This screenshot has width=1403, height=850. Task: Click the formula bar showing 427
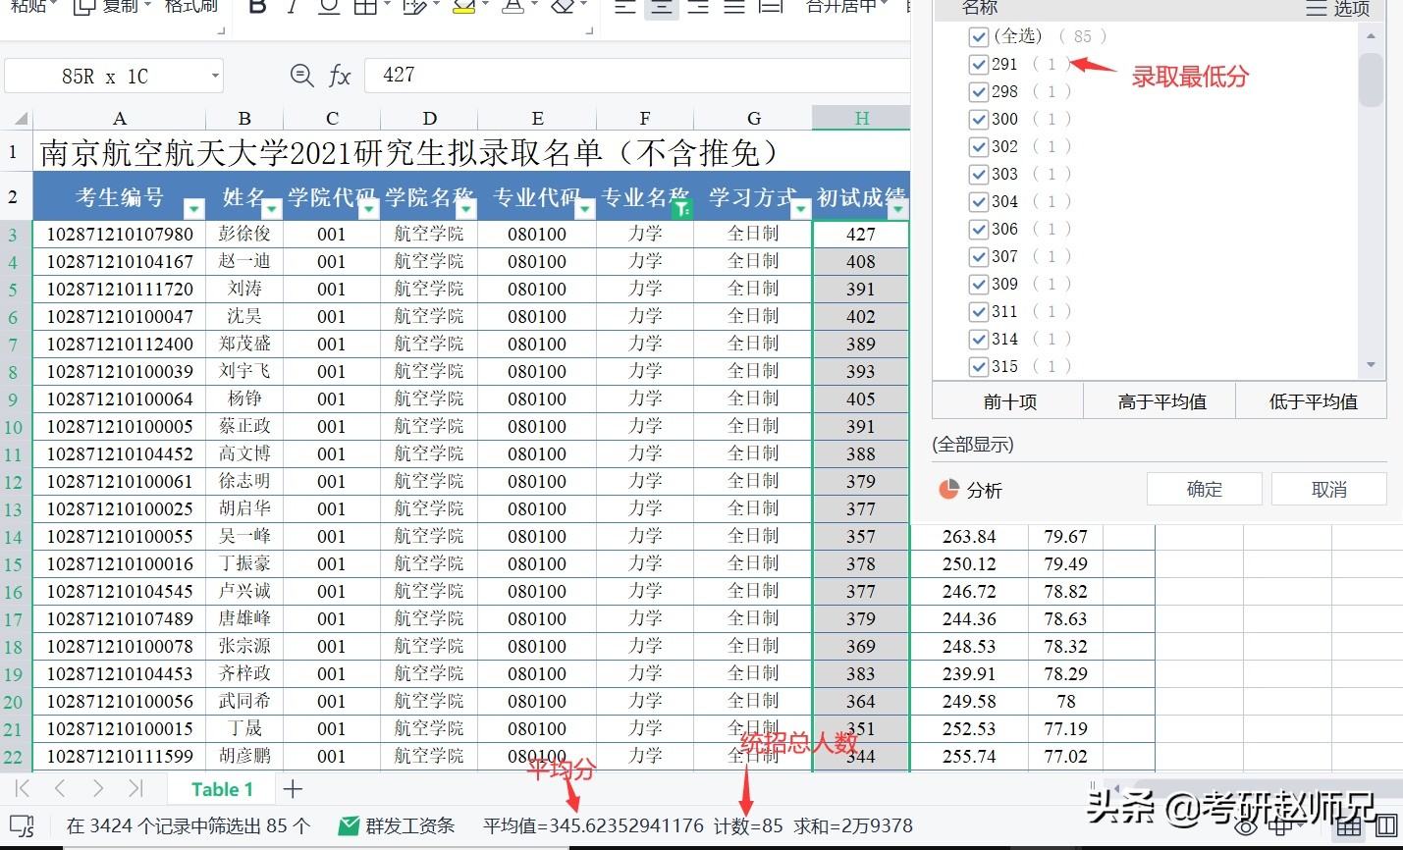point(638,75)
